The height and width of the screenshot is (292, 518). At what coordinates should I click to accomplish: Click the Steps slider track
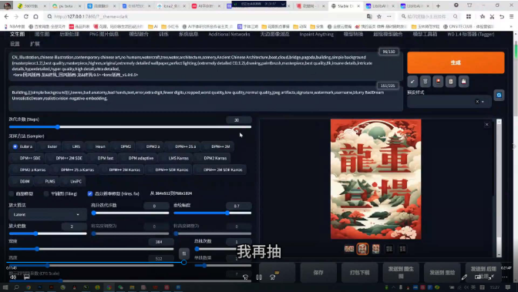point(129,127)
